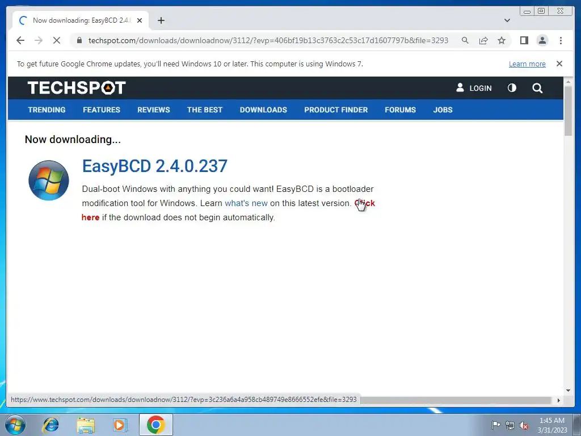Click the address bar URL
581x436 pixels.
click(268, 40)
